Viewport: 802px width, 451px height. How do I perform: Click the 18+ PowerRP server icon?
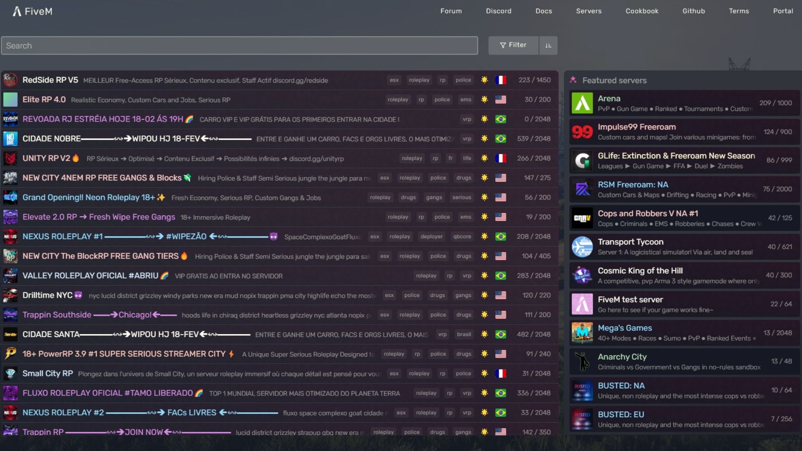click(10, 354)
